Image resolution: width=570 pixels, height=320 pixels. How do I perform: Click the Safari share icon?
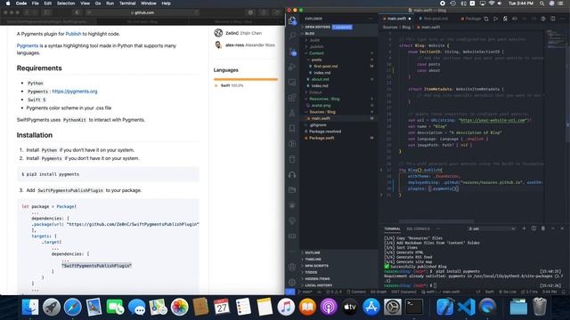tap(264, 12)
